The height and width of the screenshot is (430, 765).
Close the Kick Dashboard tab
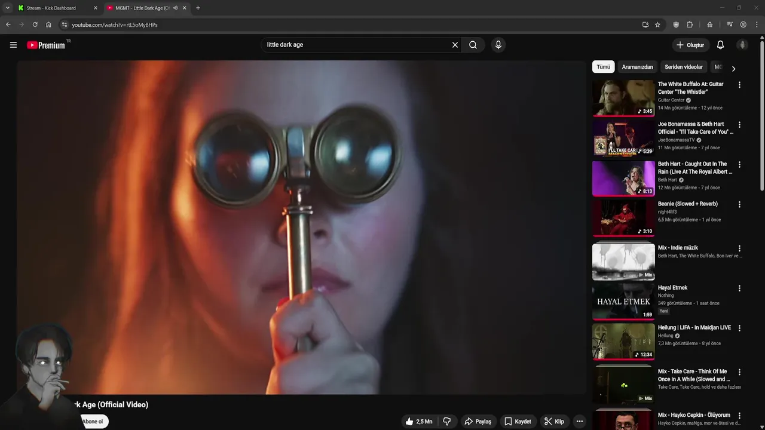point(95,8)
